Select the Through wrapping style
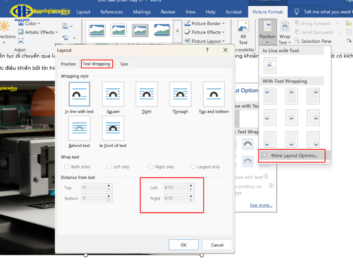Viewport: 353px width, 265px height. (180, 94)
